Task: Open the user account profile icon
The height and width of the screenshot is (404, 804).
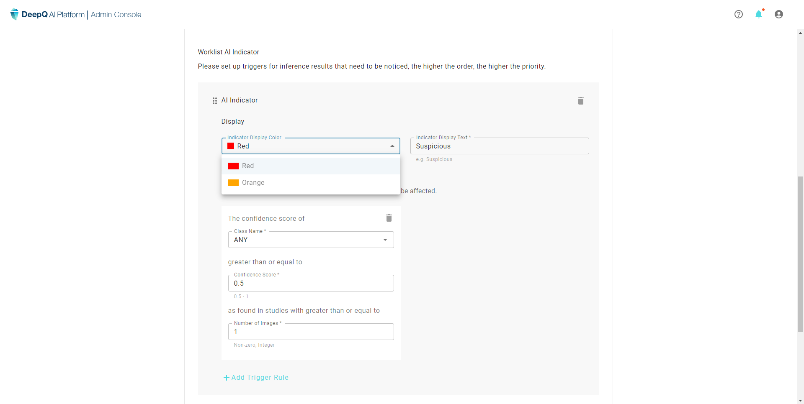Action: (779, 14)
